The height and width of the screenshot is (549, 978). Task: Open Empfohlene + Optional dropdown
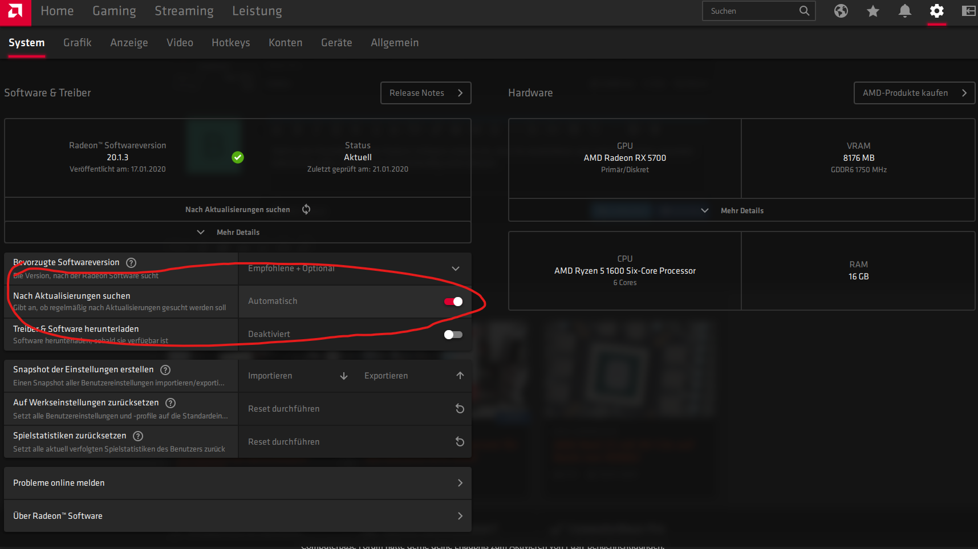pos(355,269)
